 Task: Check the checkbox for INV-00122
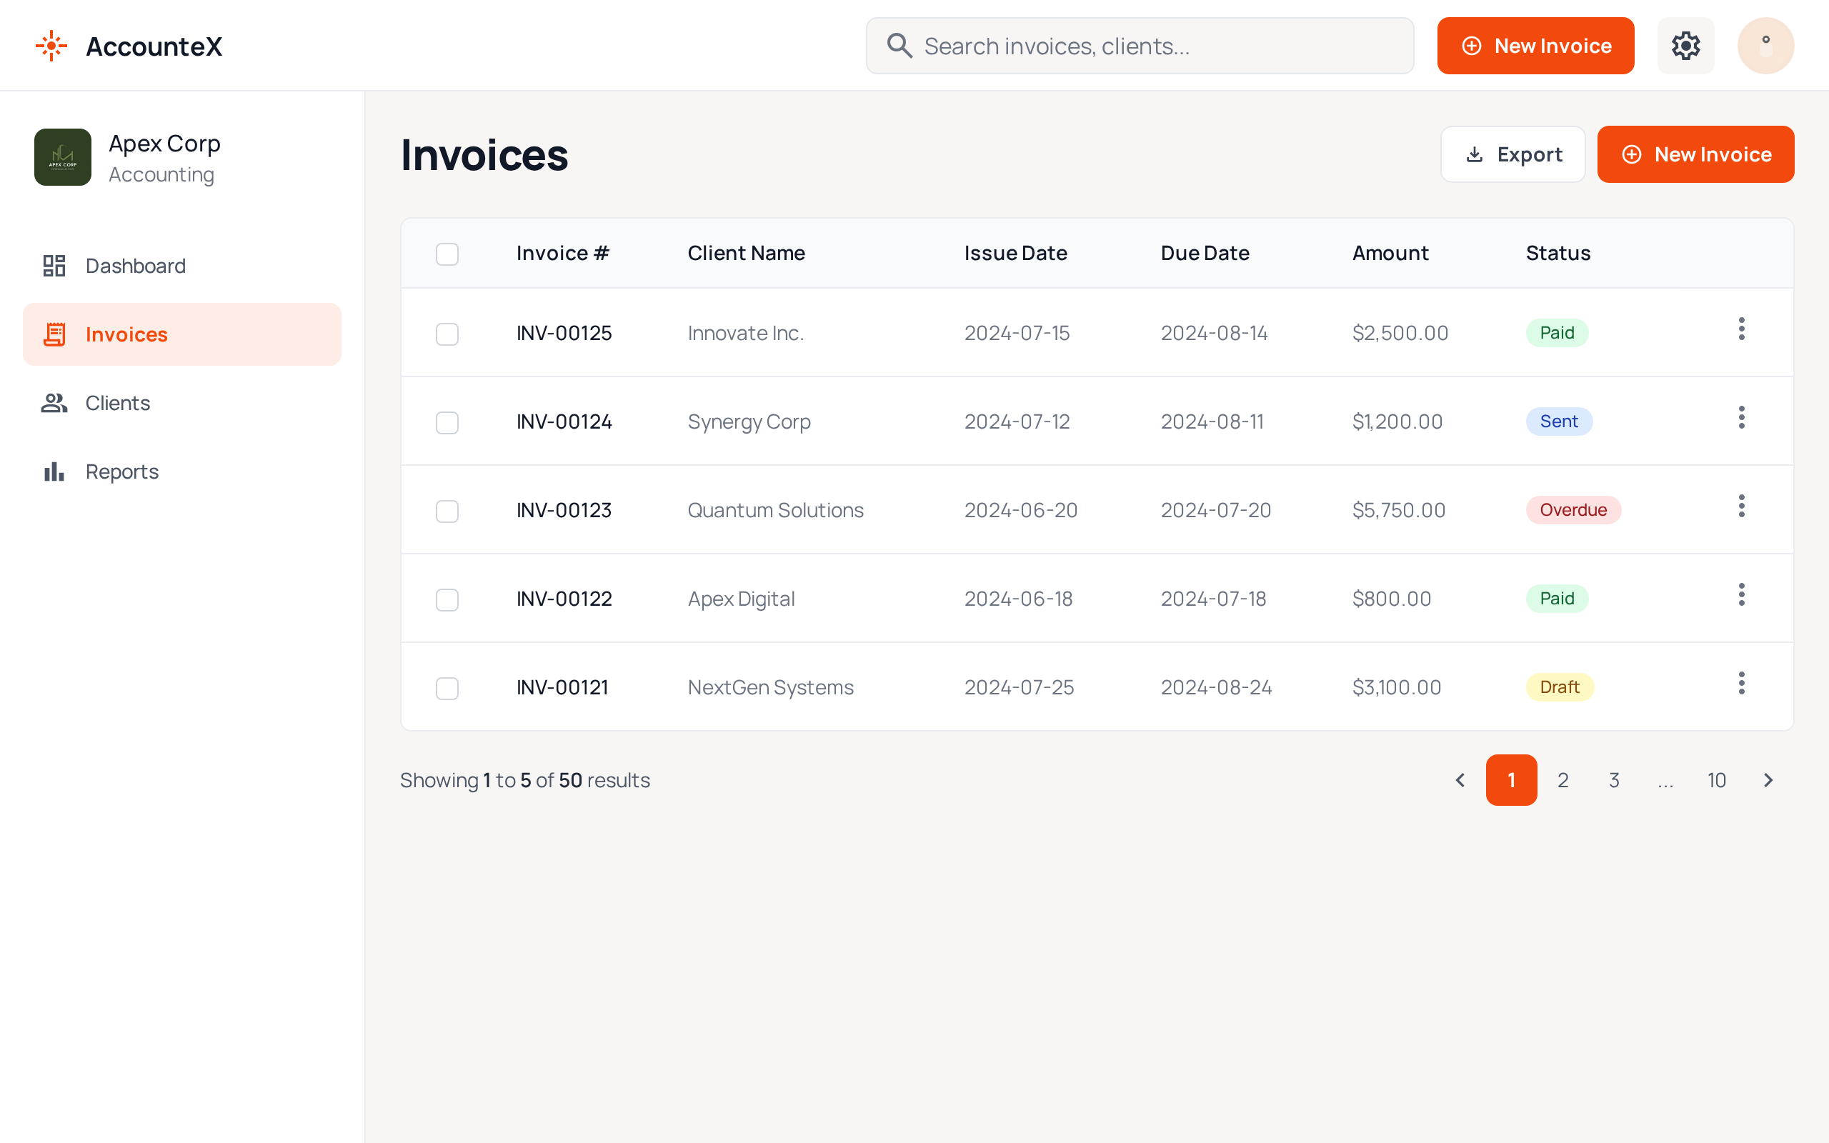[447, 599]
